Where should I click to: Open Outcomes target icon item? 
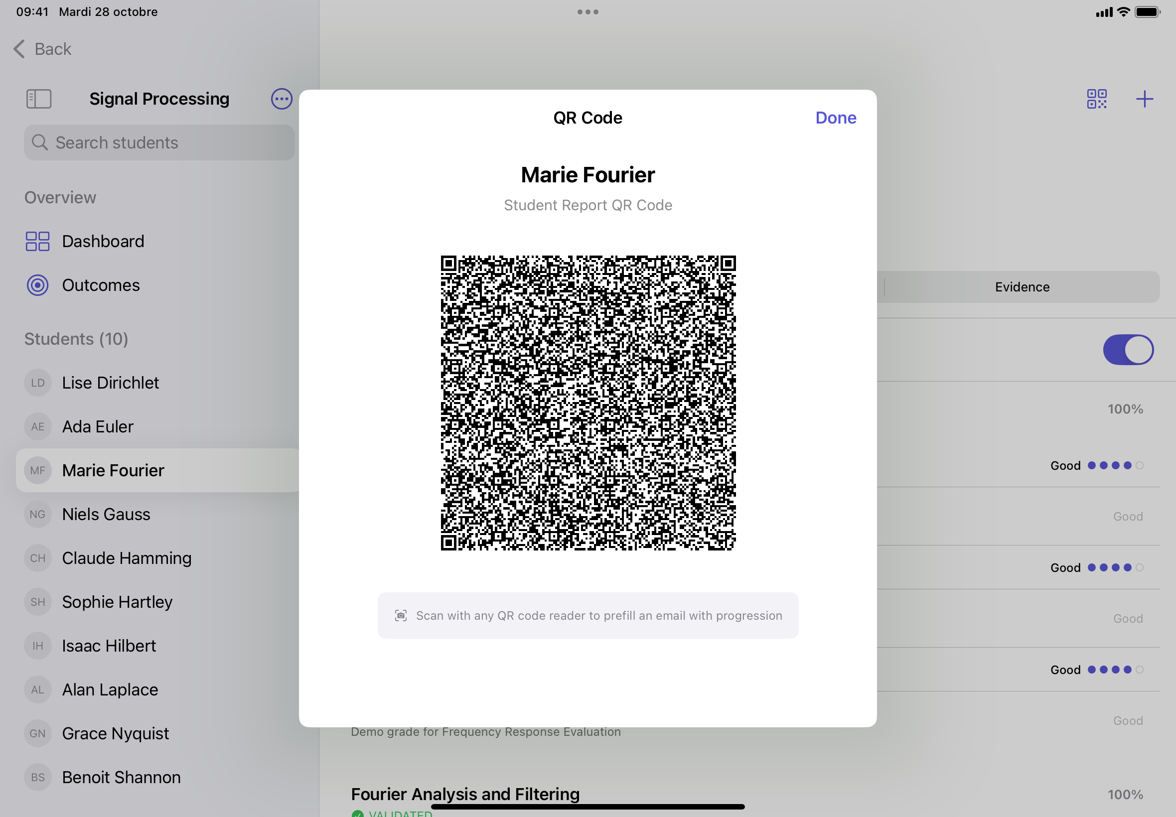[37, 285]
